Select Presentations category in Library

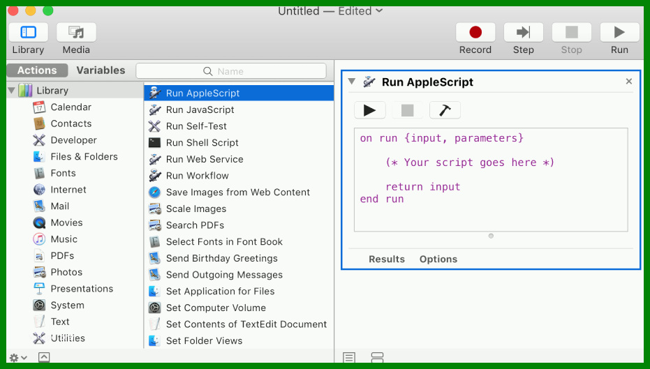(82, 289)
